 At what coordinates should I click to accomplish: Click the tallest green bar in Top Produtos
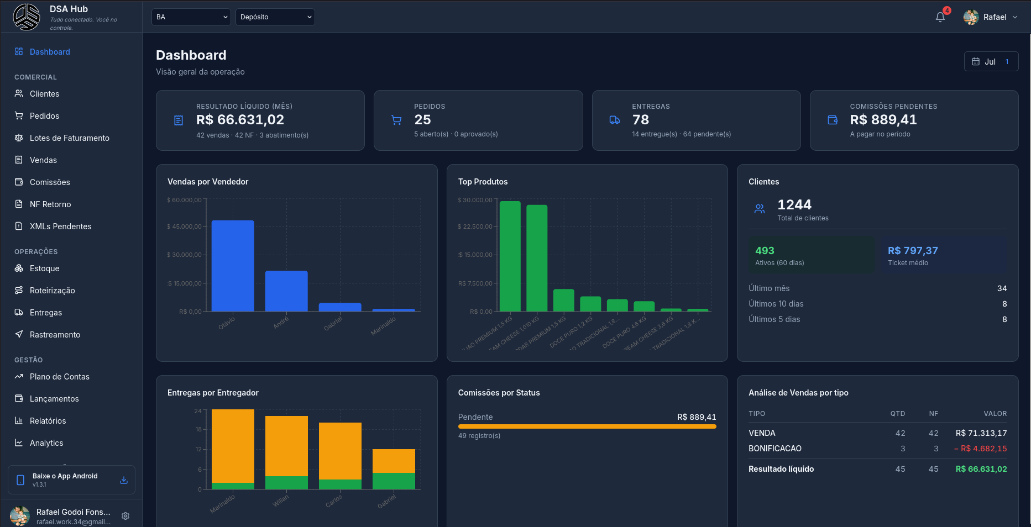(510, 256)
